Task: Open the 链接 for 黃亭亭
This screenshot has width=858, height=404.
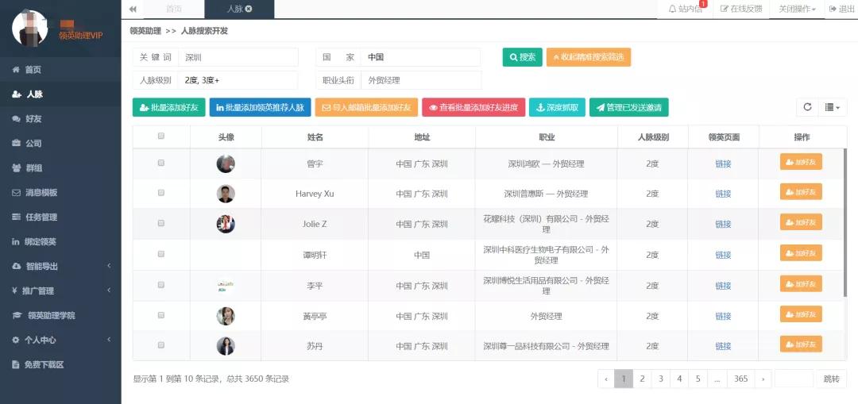Action: pyautogui.click(x=723, y=316)
